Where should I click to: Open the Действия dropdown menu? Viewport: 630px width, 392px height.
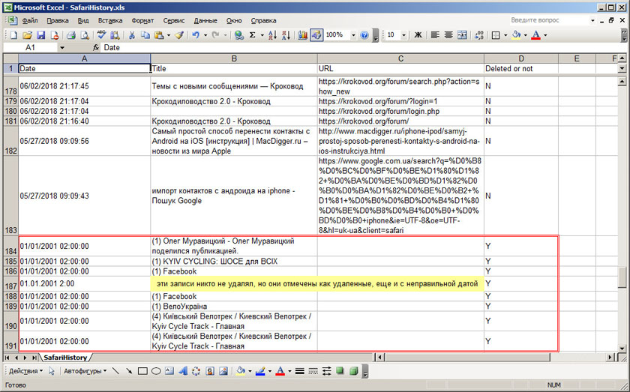(25, 371)
